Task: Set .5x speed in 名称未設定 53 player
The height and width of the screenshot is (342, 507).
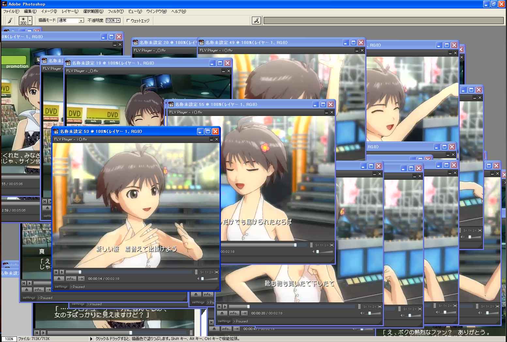Action: pos(202,272)
